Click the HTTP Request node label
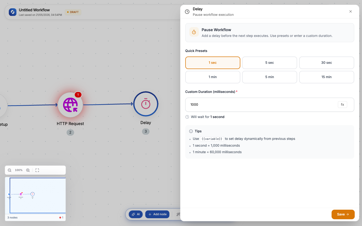The width and height of the screenshot is (362, 226). click(70, 124)
